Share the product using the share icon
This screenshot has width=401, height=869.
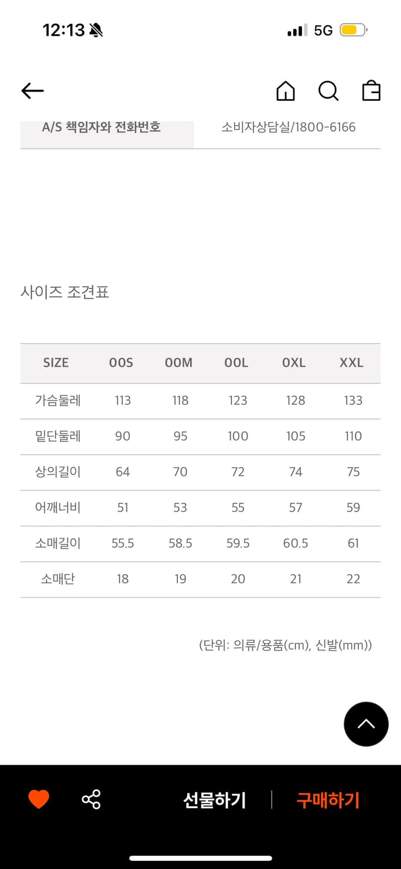point(91,801)
